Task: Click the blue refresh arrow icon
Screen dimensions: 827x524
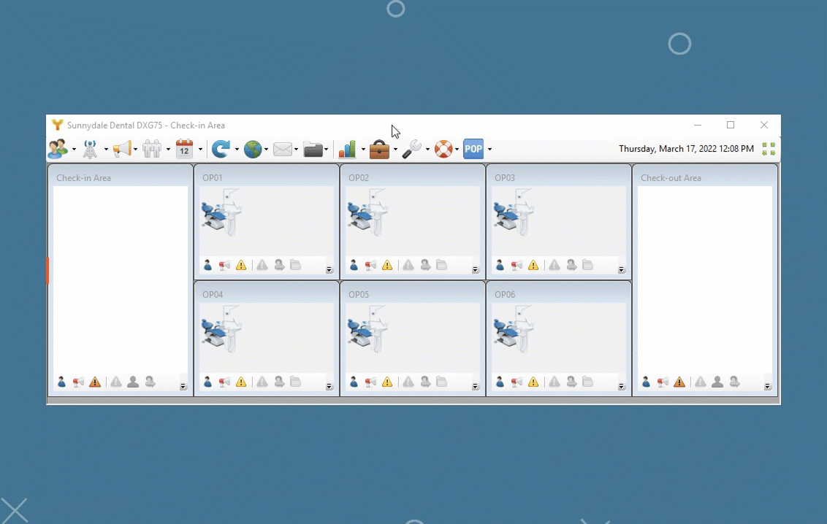Action: pyautogui.click(x=221, y=149)
